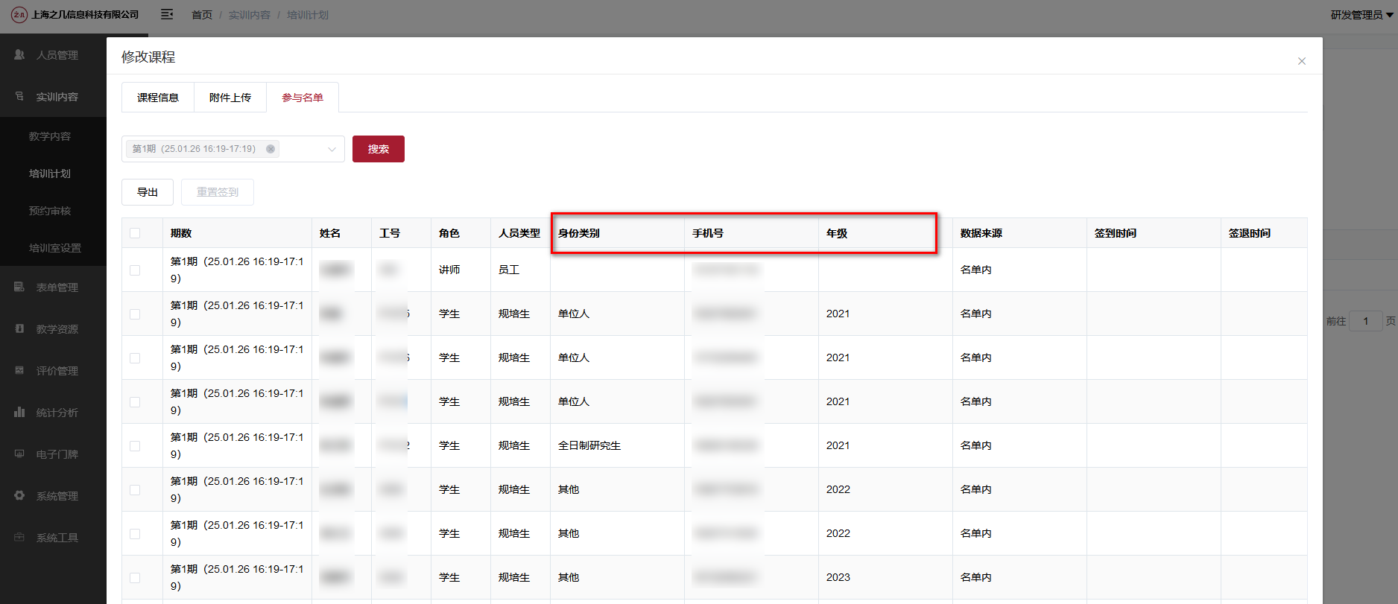Click the company logo icon
The width and height of the screenshot is (1398, 604).
click(19, 14)
